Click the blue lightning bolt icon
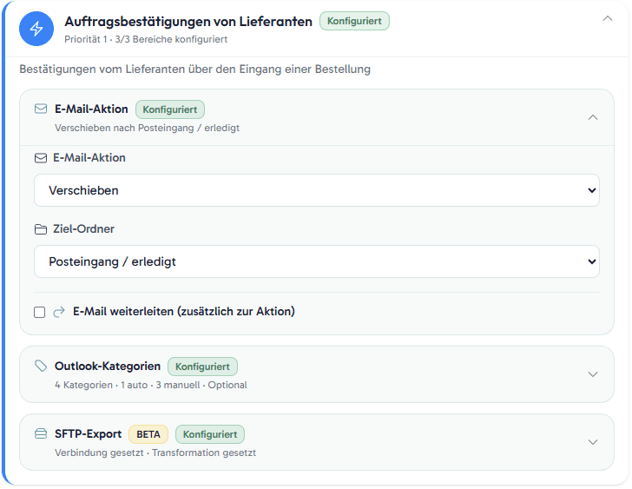This screenshot has width=632, height=489. tap(36, 29)
